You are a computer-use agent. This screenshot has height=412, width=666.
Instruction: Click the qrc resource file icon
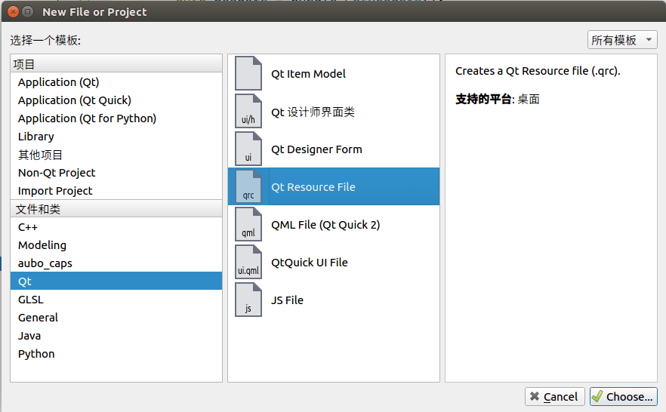pyautogui.click(x=248, y=186)
